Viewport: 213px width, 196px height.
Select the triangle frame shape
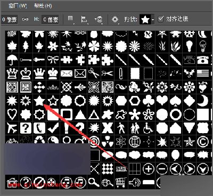pyautogui.click(x=94, y=115)
